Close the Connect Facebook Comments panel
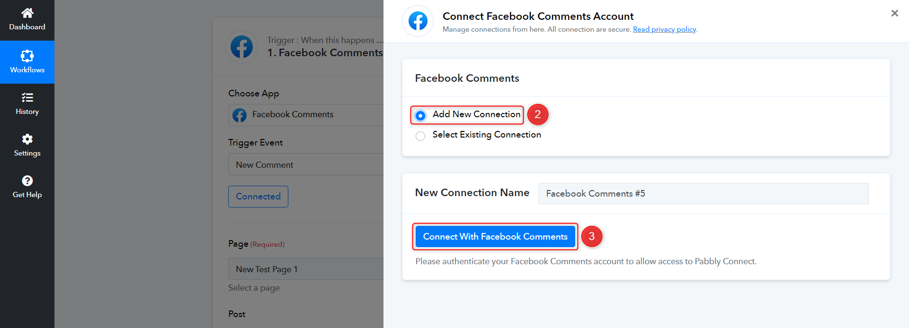This screenshot has height=328, width=909. click(894, 13)
